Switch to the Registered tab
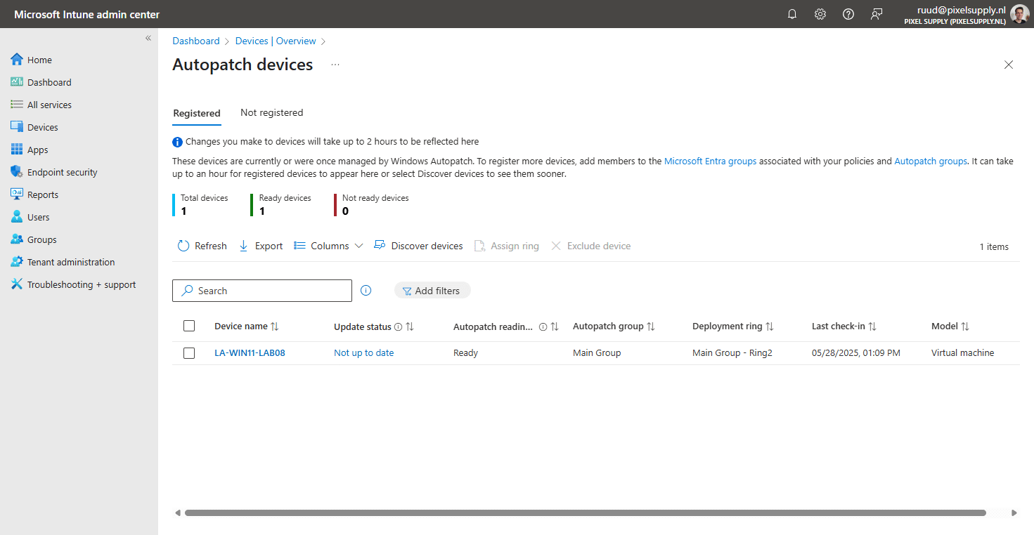Image resolution: width=1034 pixels, height=535 pixels. tap(197, 113)
